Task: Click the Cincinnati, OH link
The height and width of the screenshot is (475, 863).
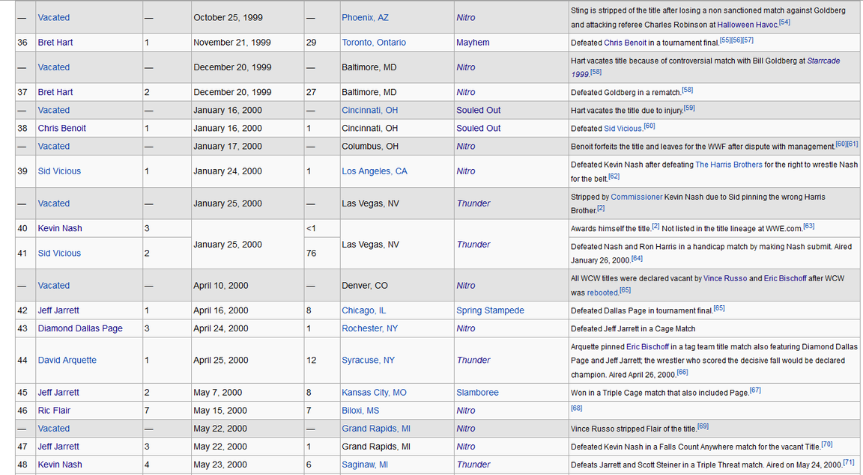Action: [369, 111]
